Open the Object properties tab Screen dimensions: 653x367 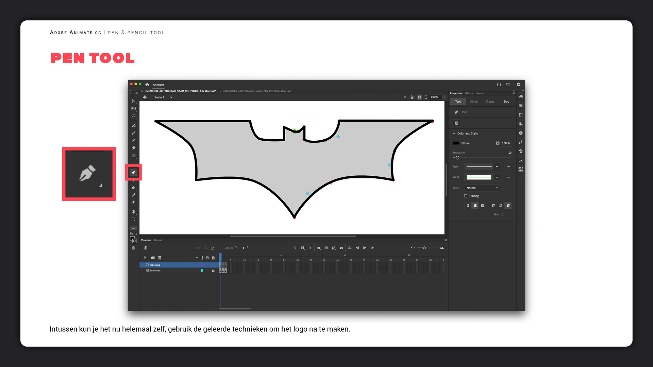[x=474, y=102]
